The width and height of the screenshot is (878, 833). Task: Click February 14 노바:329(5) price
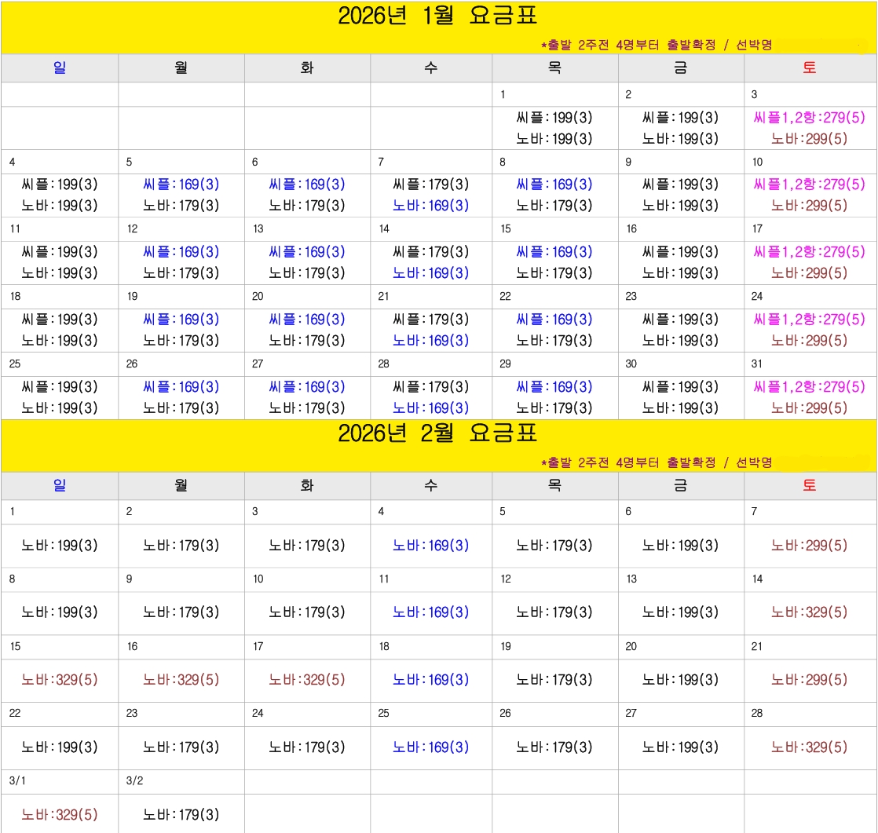click(x=809, y=612)
